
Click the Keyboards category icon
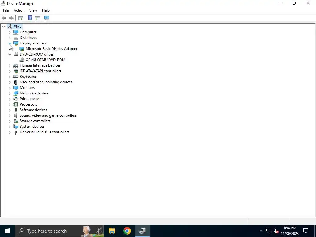(16, 77)
